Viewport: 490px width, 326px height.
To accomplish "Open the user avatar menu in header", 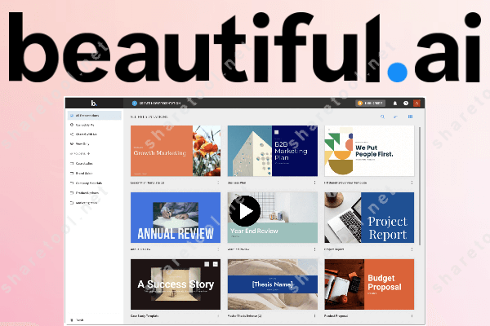I will coord(416,104).
